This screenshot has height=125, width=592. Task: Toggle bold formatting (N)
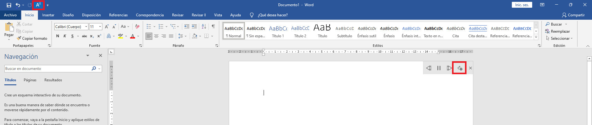[x=58, y=36]
